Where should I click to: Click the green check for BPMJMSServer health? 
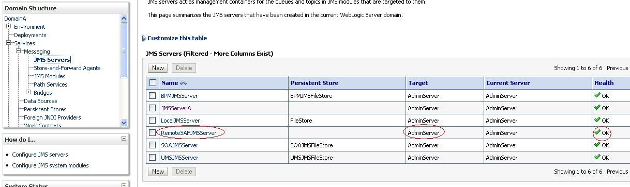pyautogui.click(x=597, y=95)
